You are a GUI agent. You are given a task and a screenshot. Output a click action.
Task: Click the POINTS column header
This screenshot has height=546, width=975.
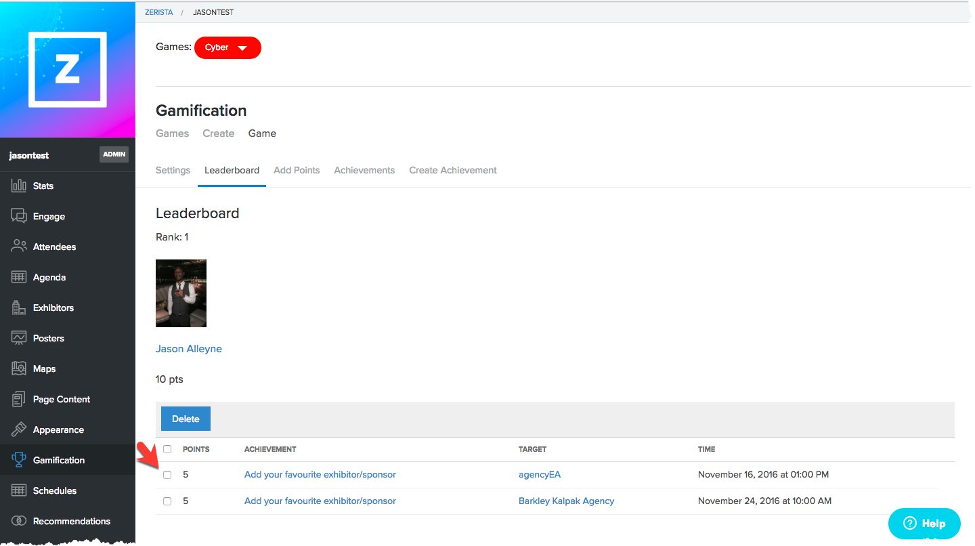pos(196,449)
